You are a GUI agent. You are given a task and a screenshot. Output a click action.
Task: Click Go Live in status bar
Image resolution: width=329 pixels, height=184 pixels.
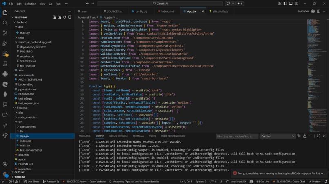[x=263, y=182]
